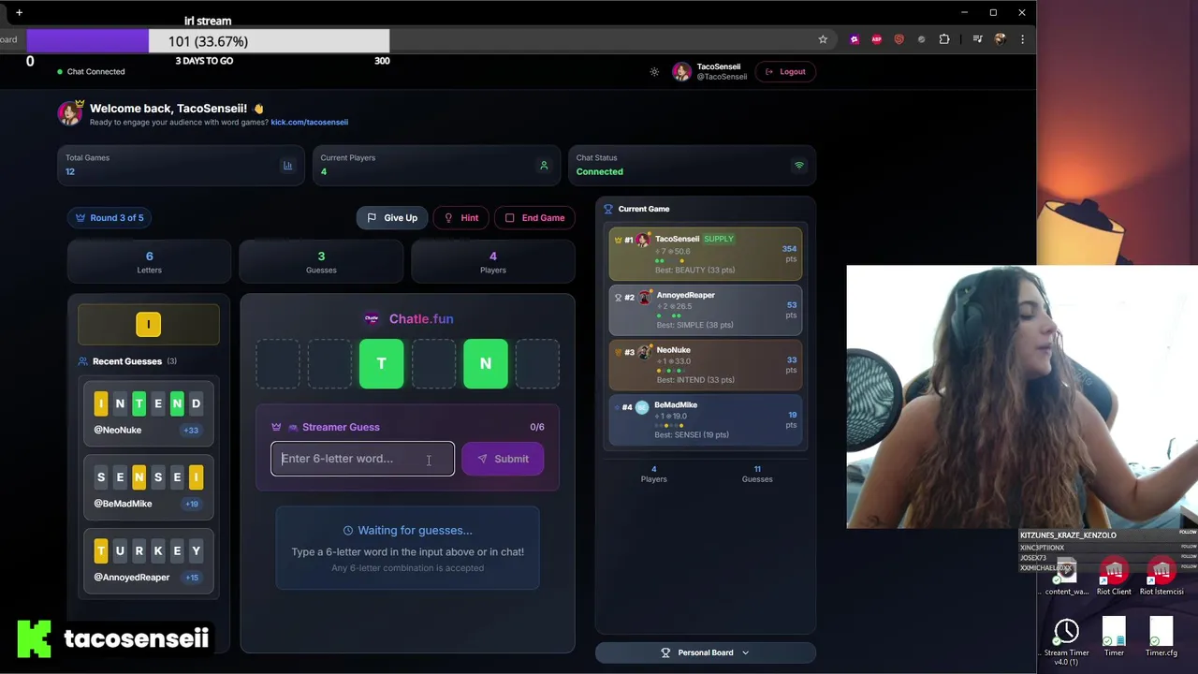Click the Waiting for guesses clock icon
Image resolution: width=1198 pixels, height=674 pixels.
pyautogui.click(x=348, y=531)
